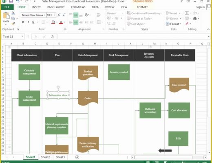This screenshot has height=163, width=212.
Task: Click the Format Painter brush icon
Action: tap(13, 24)
